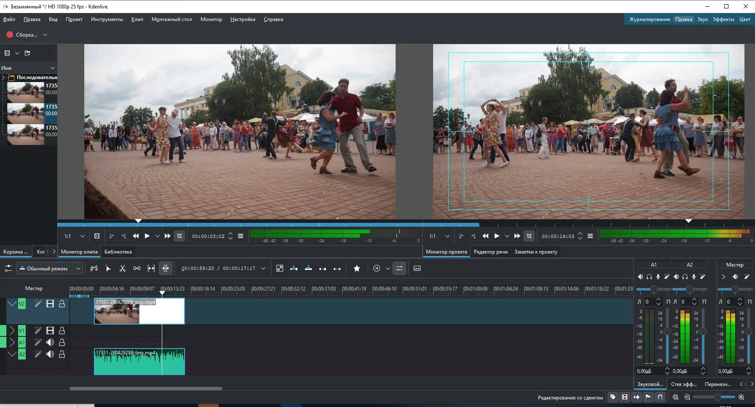This screenshot has height=407, width=755.
Task: Switch to the Редактор речи tab
Action: click(491, 252)
